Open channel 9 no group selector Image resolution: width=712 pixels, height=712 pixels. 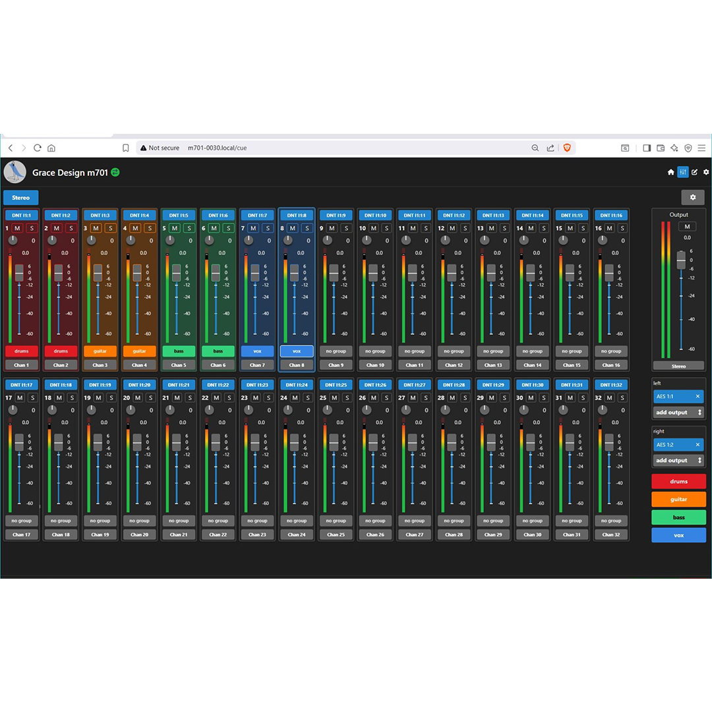(336, 351)
